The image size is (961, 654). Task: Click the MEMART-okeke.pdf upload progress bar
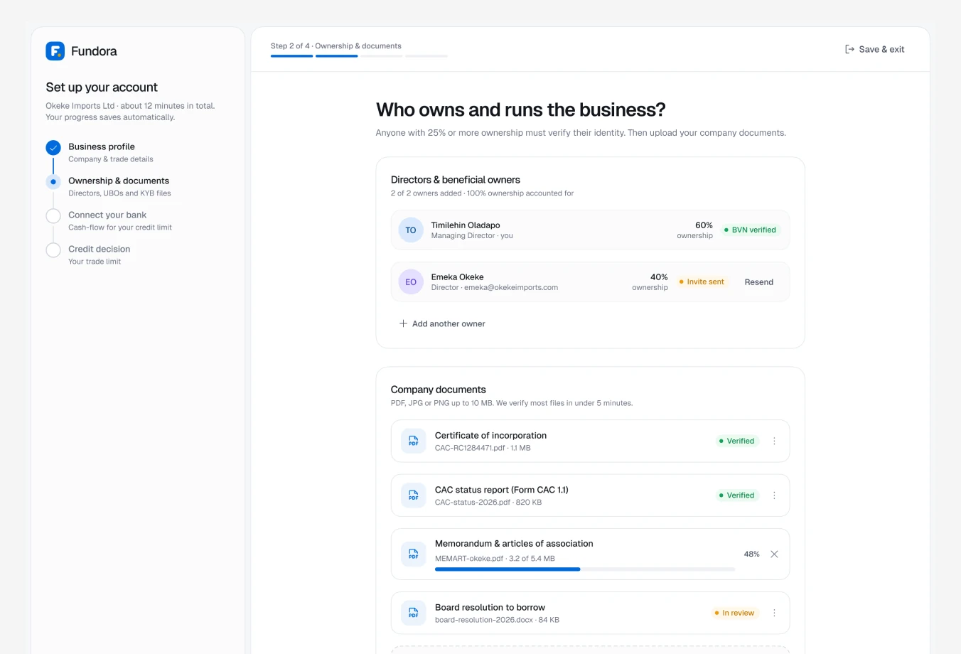coord(585,569)
